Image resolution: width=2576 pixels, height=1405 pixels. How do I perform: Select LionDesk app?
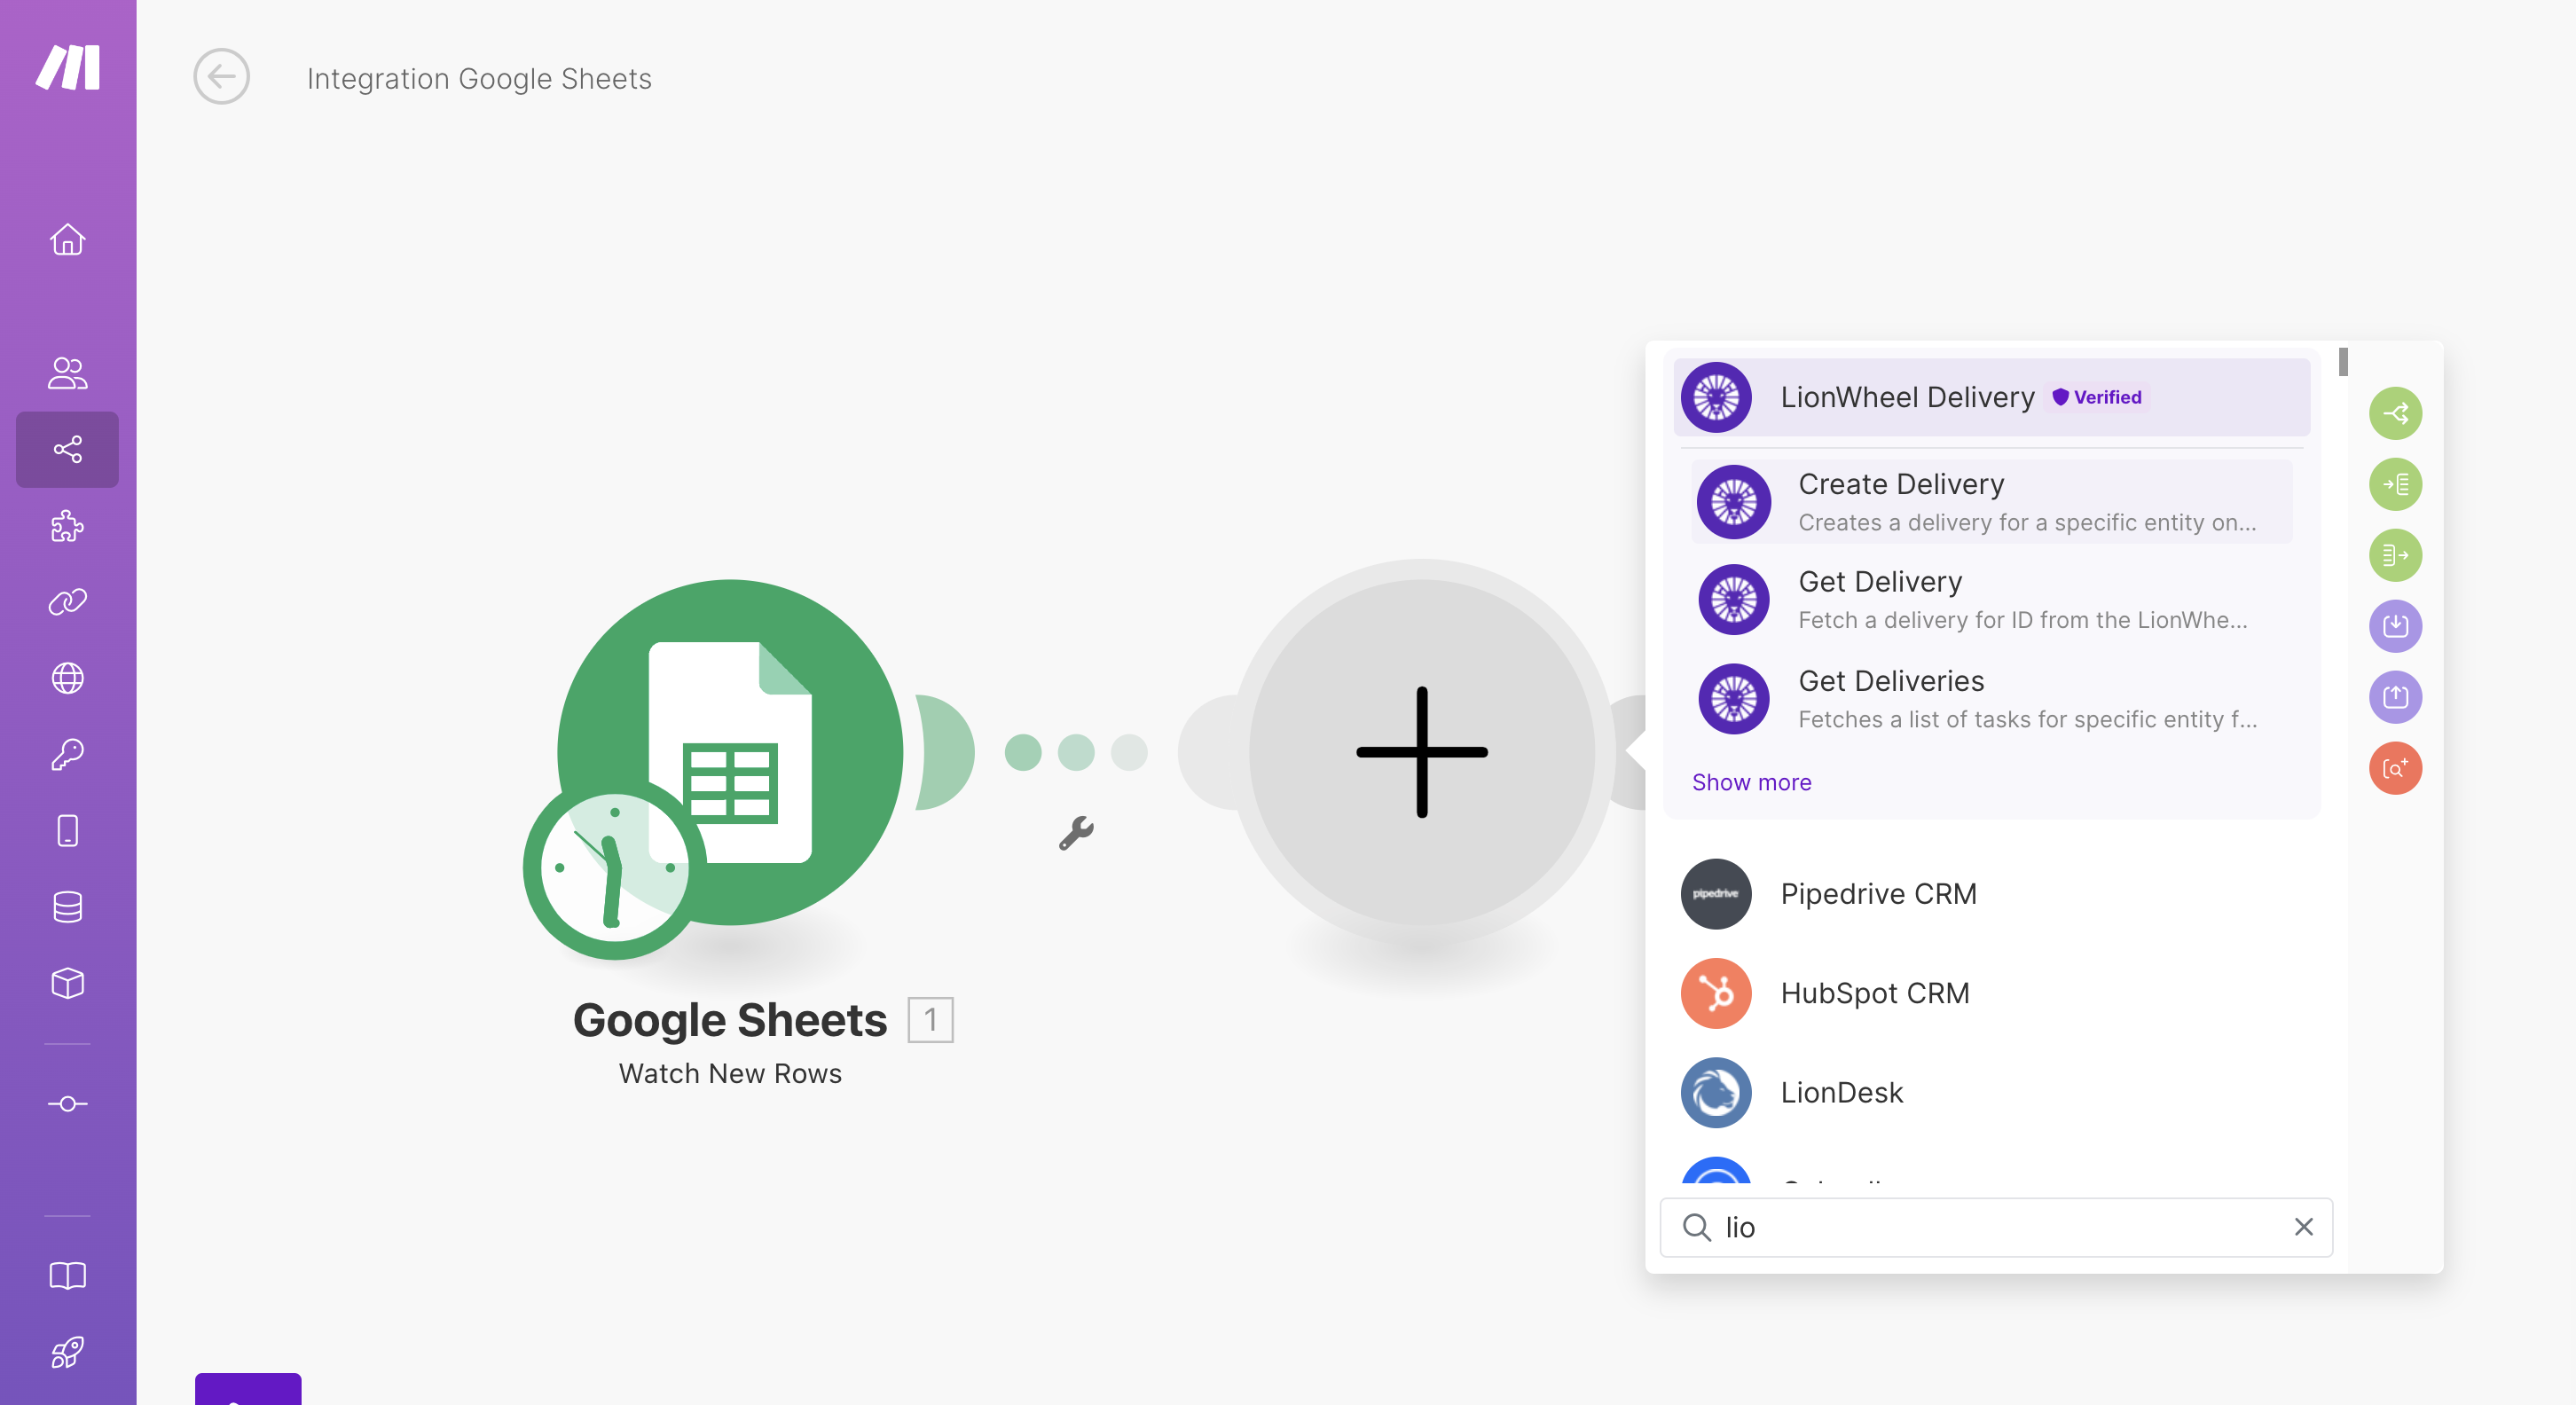point(1992,1093)
